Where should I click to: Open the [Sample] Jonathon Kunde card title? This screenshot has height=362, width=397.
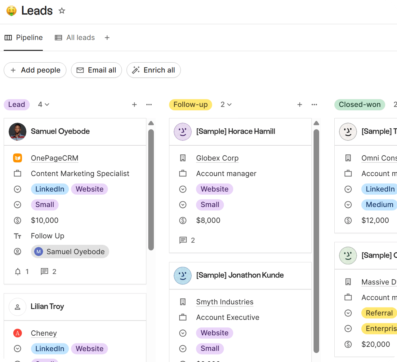tap(240, 275)
